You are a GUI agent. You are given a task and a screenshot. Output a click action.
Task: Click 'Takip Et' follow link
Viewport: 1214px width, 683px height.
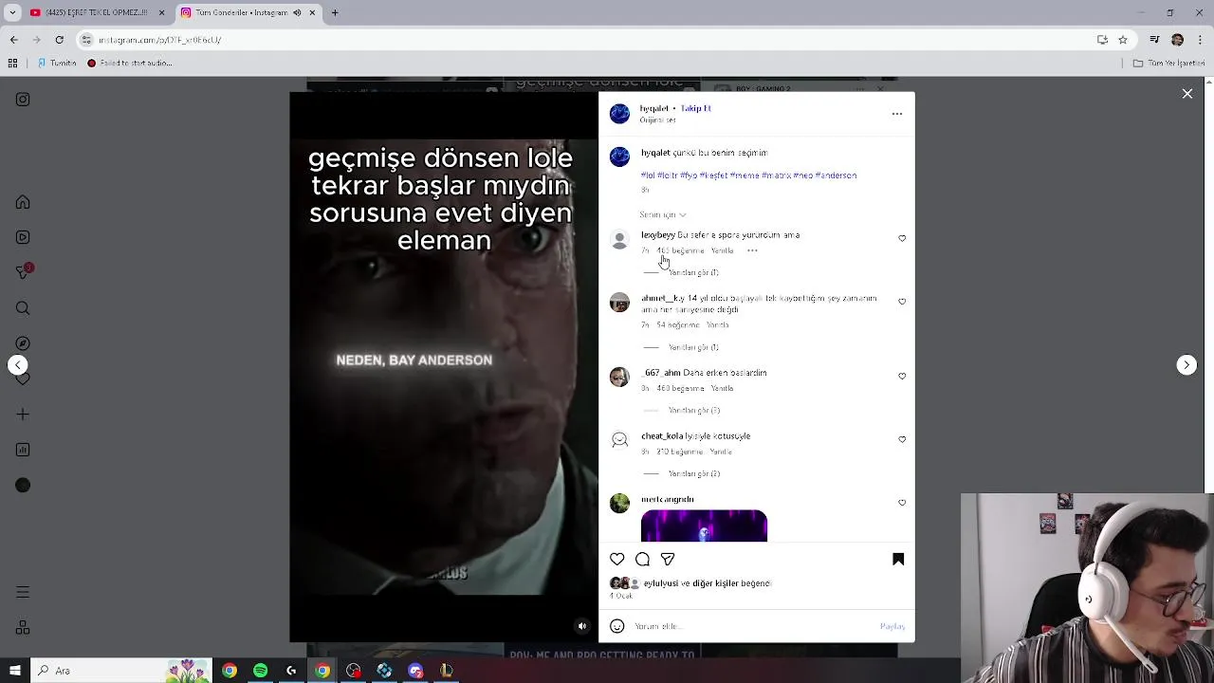tap(695, 108)
